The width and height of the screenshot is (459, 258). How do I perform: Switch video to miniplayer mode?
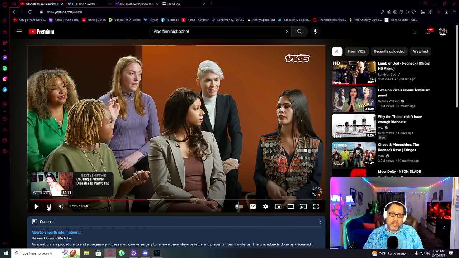coord(278,206)
